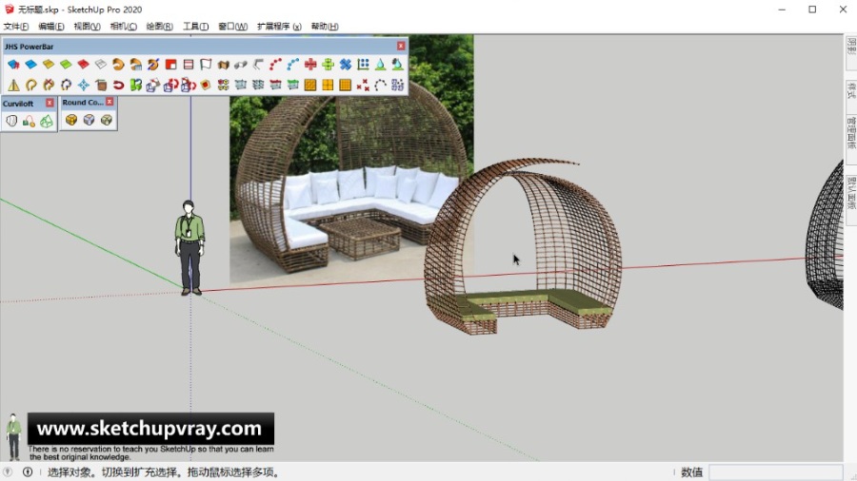Open the 相机(C) menu

pyautogui.click(x=124, y=27)
